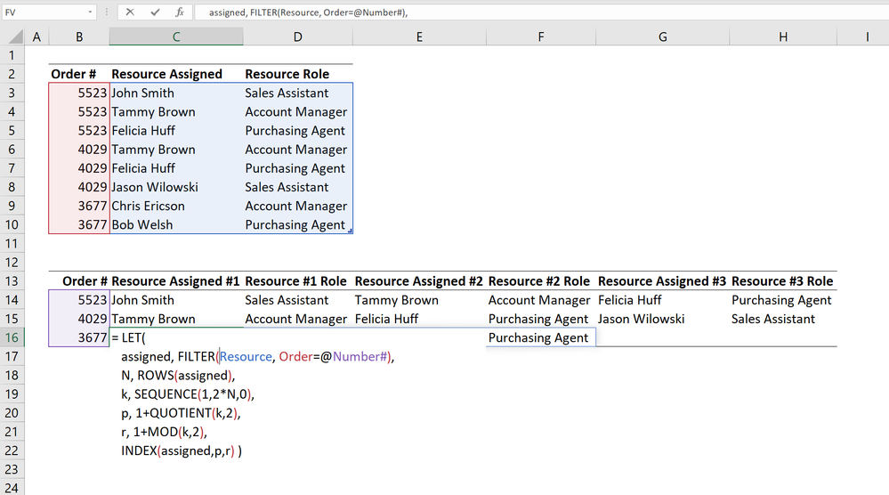889x495 pixels.
Task: Select row 16 header
Action: [x=12, y=338]
